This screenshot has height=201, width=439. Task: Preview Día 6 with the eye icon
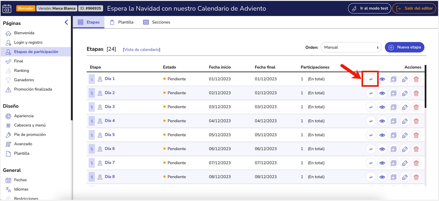[382, 149]
